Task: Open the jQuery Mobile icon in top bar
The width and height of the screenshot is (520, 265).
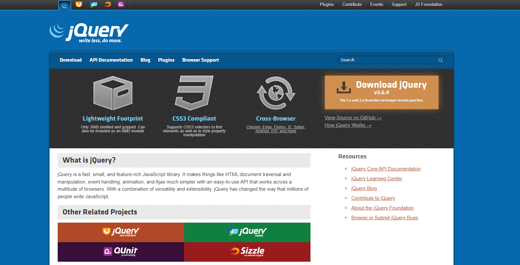Action: pyautogui.click(x=94, y=4)
